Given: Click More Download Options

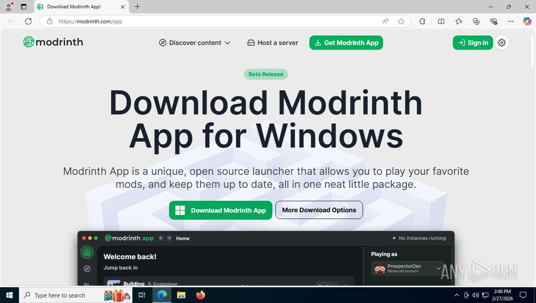Looking at the screenshot, I should click(319, 210).
